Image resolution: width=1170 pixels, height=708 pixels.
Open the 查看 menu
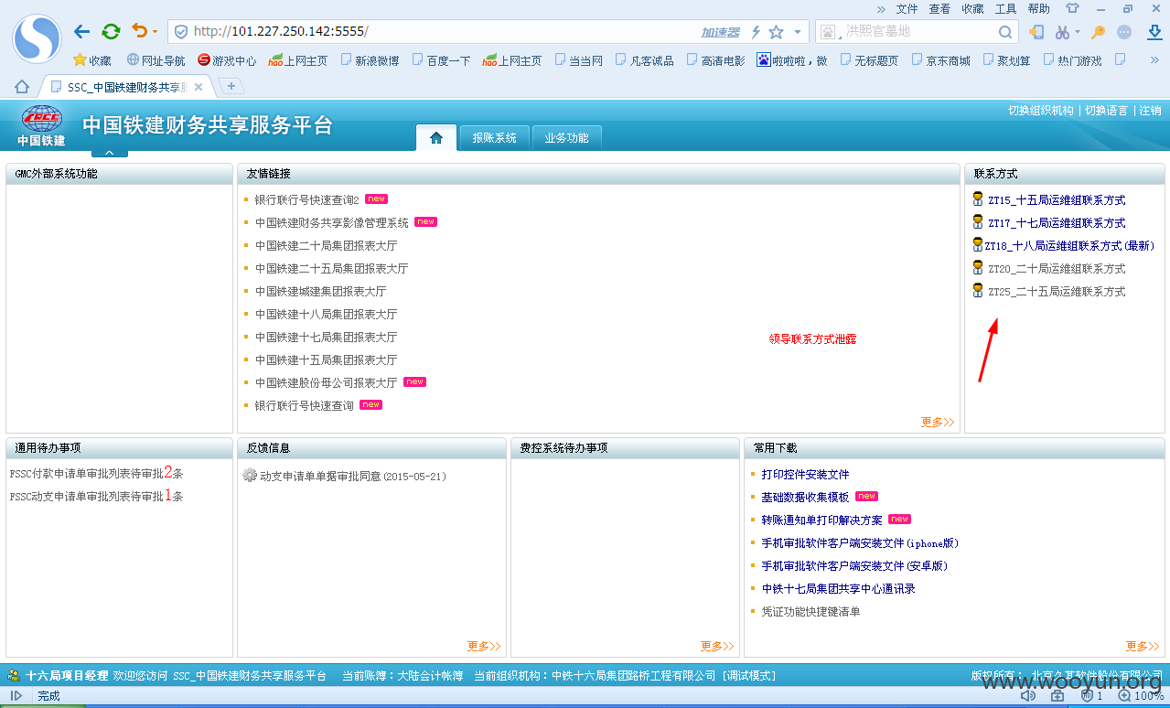pyautogui.click(x=939, y=8)
